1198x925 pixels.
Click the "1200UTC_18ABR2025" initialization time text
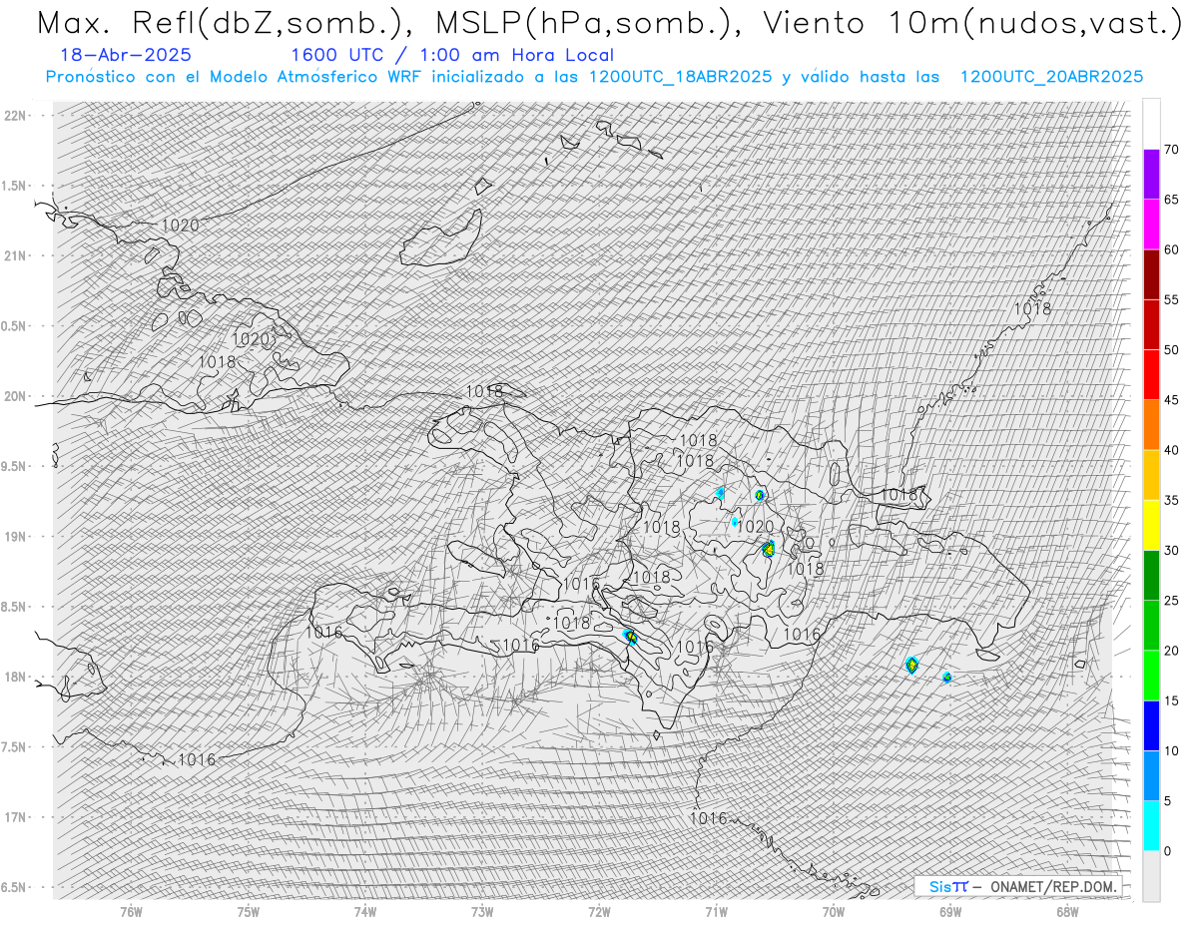681,77
